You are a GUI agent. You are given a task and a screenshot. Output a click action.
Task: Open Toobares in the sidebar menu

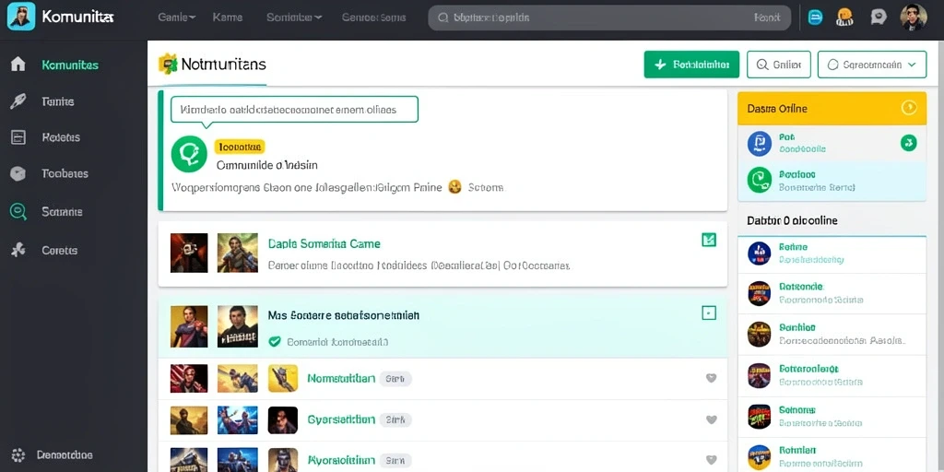(65, 173)
